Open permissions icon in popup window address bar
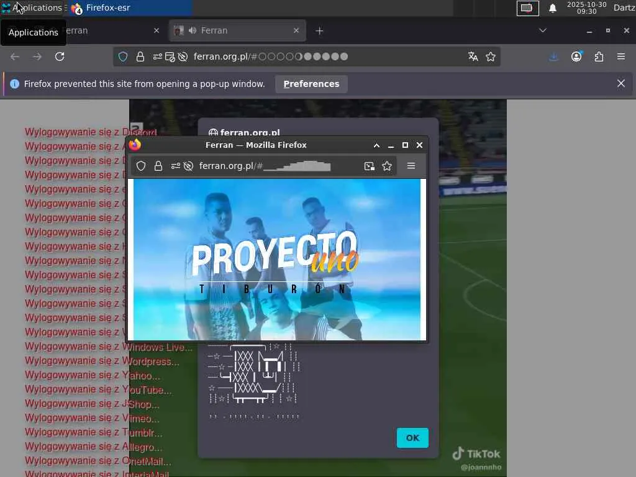 tap(175, 166)
